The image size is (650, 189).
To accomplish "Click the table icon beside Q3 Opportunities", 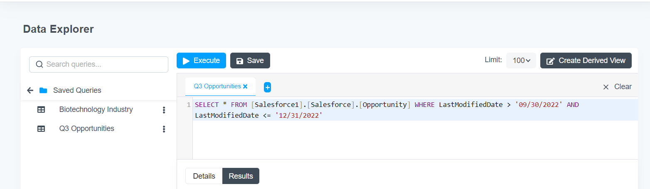I will [x=41, y=129].
